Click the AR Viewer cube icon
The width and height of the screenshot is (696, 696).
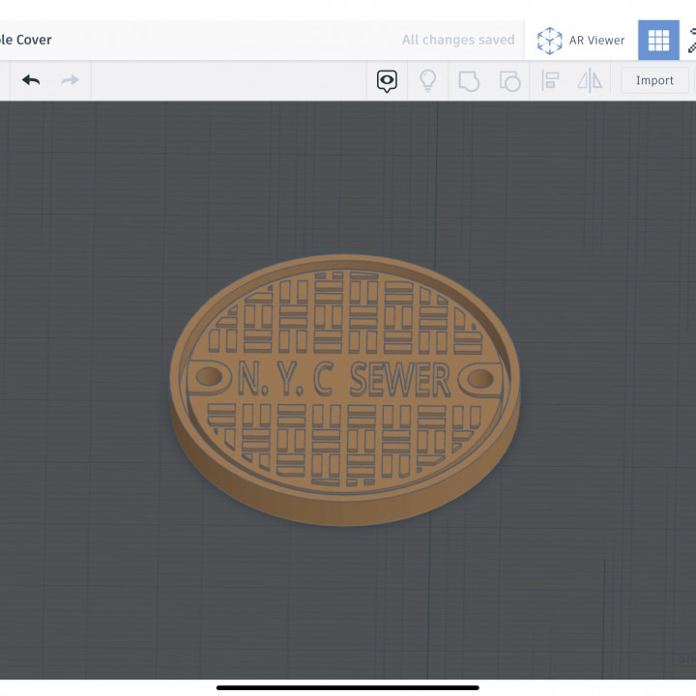coord(549,41)
